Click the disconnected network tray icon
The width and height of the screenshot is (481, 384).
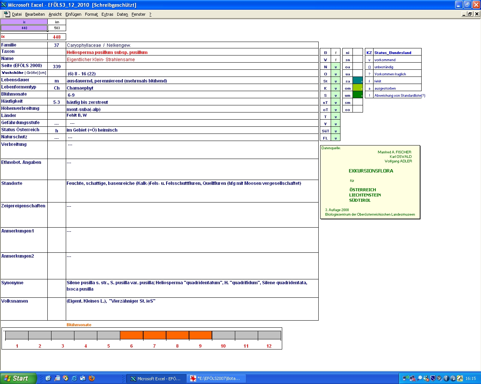point(413,378)
